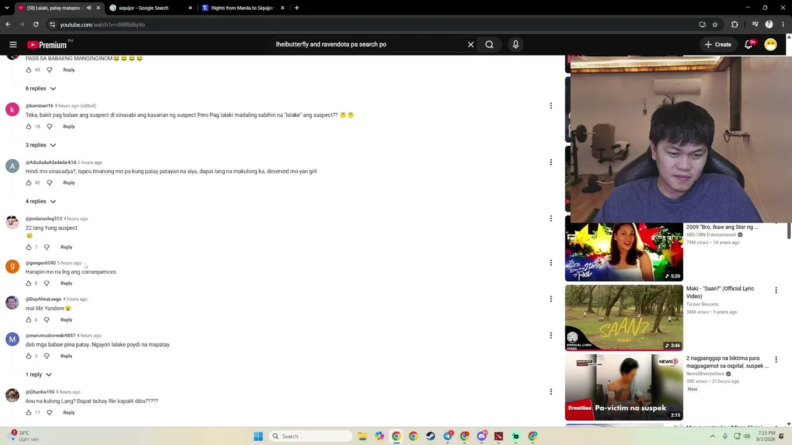The image size is (792, 445).
Task: Like the comment by @DepAhnaLeego
Action: pos(28,320)
